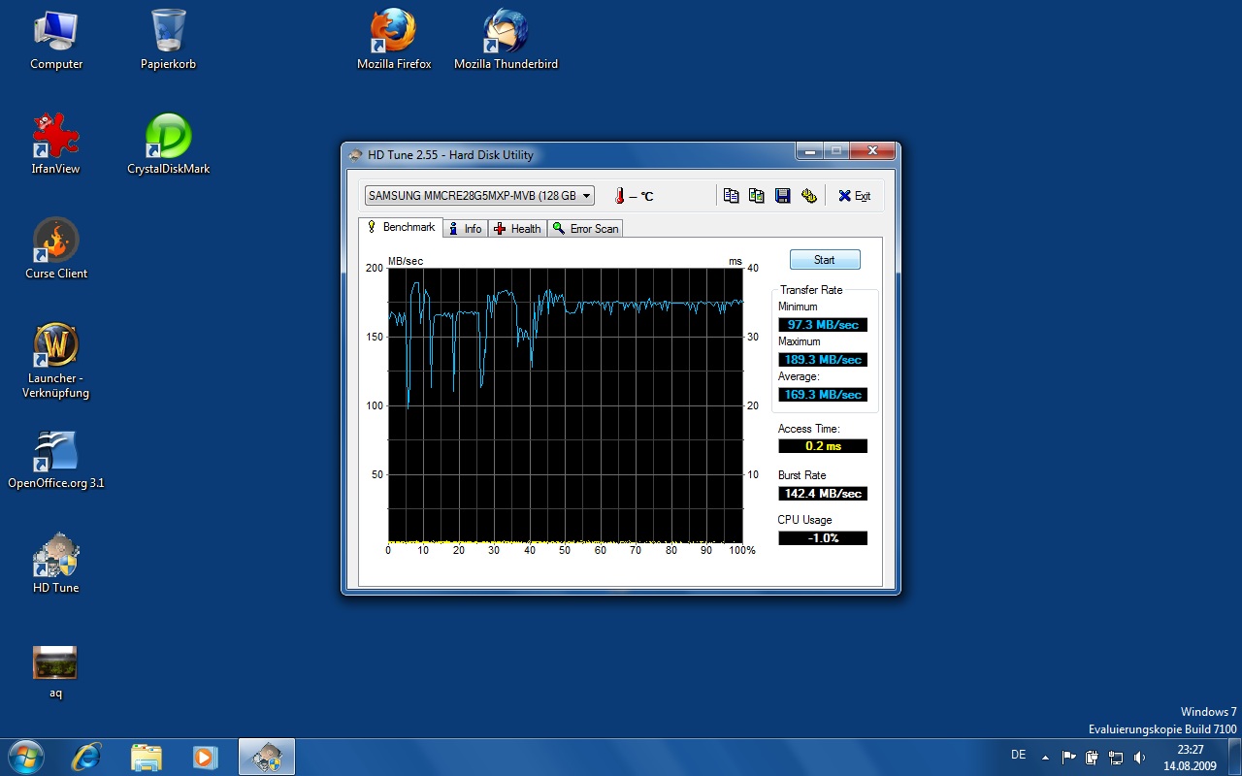Click the network tray icon
This screenshot has width=1242, height=776.
click(1116, 757)
